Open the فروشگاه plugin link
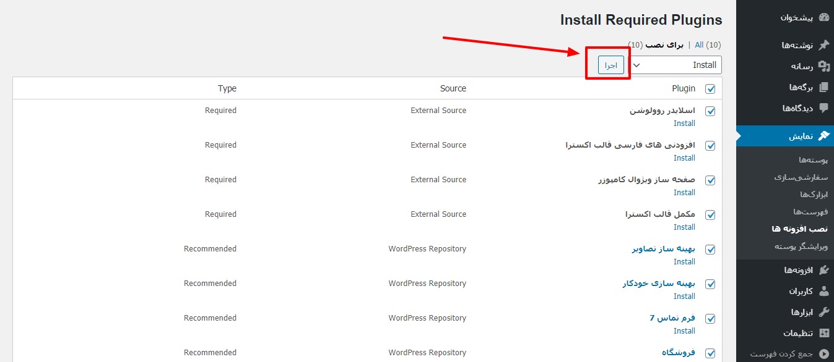Image resolution: width=834 pixels, height=362 pixels. 679,353
